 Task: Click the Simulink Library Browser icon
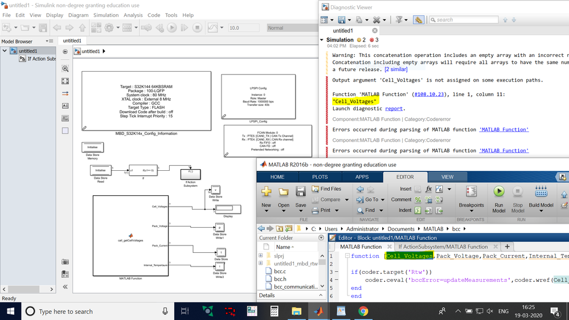(x=96, y=27)
